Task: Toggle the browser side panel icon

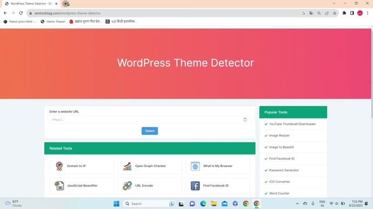Action: [x=352, y=13]
